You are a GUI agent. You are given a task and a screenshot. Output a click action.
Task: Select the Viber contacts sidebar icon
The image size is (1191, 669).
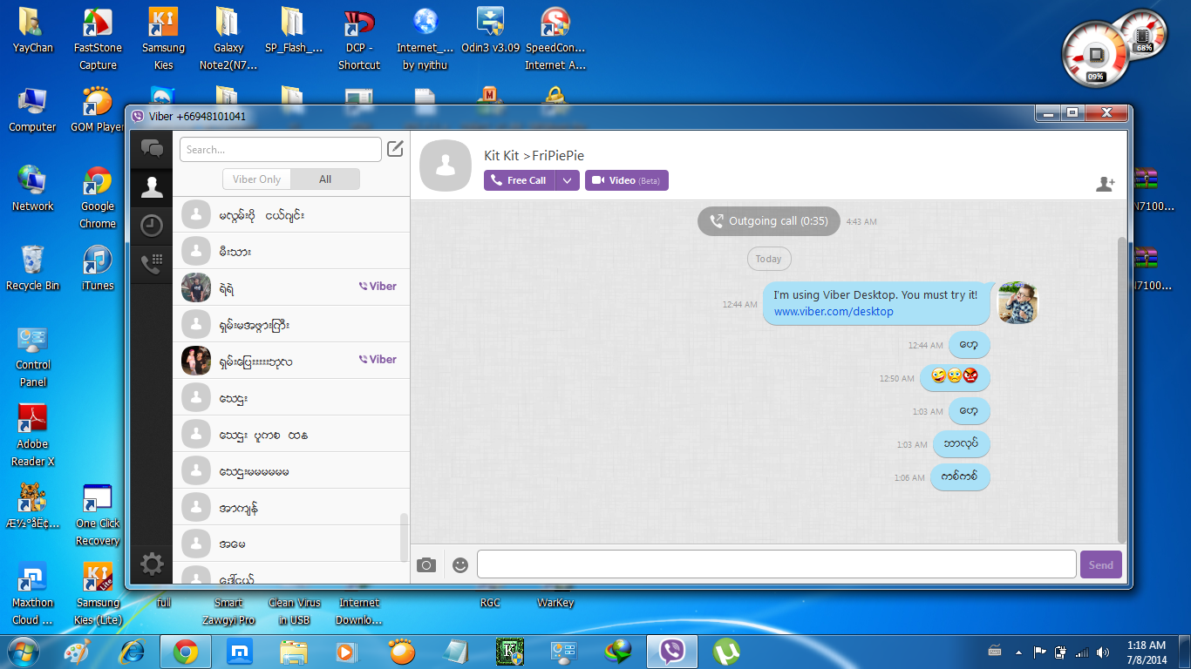tap(152, 186)
